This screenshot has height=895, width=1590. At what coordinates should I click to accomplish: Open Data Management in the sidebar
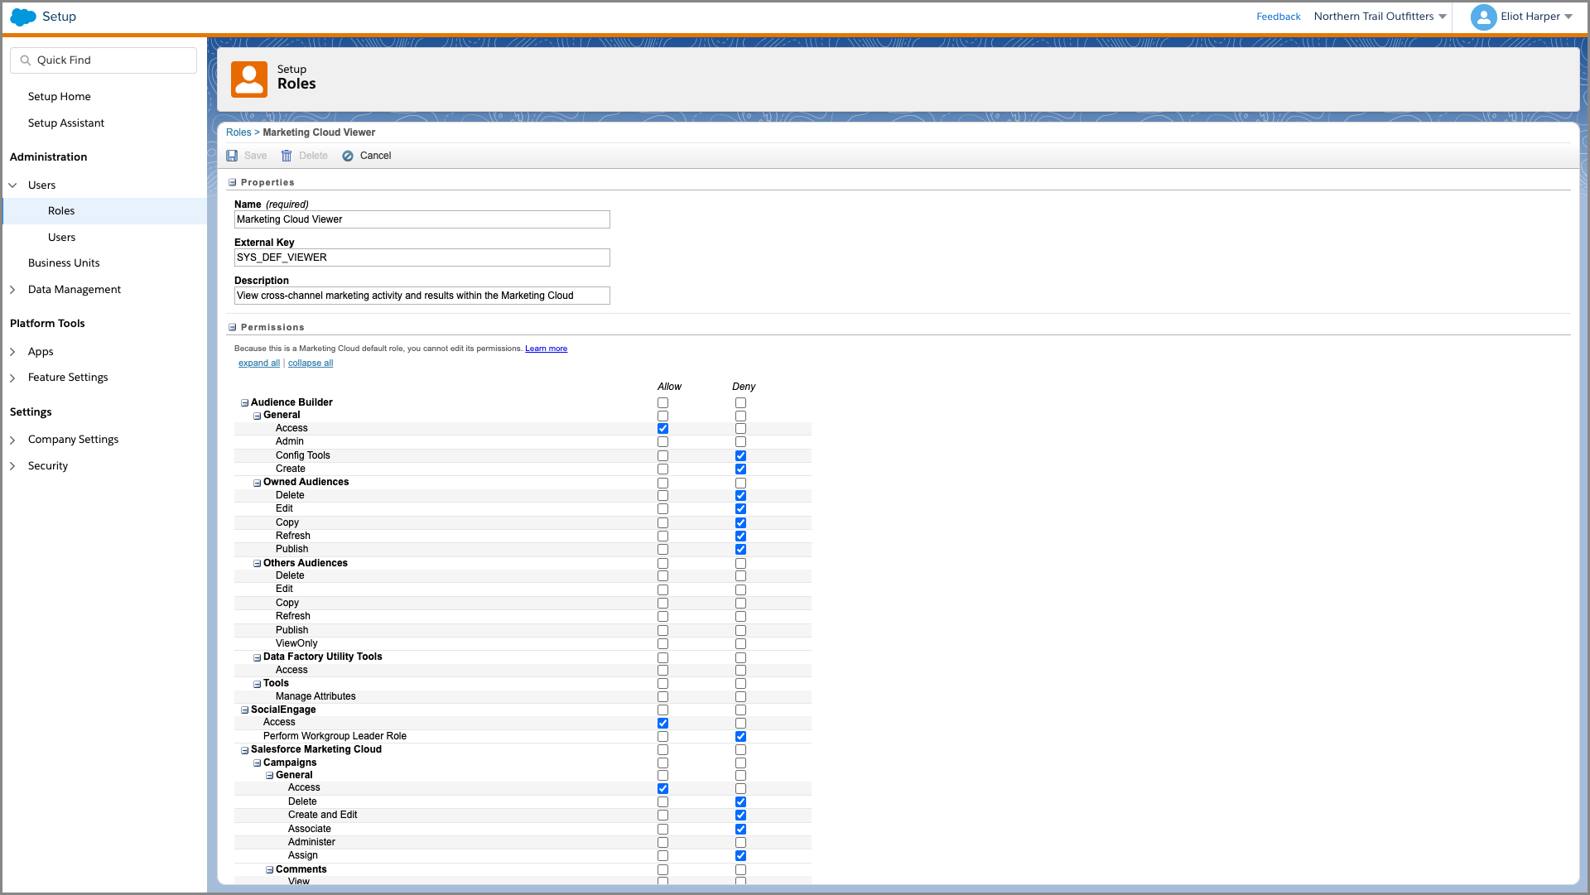75,290
